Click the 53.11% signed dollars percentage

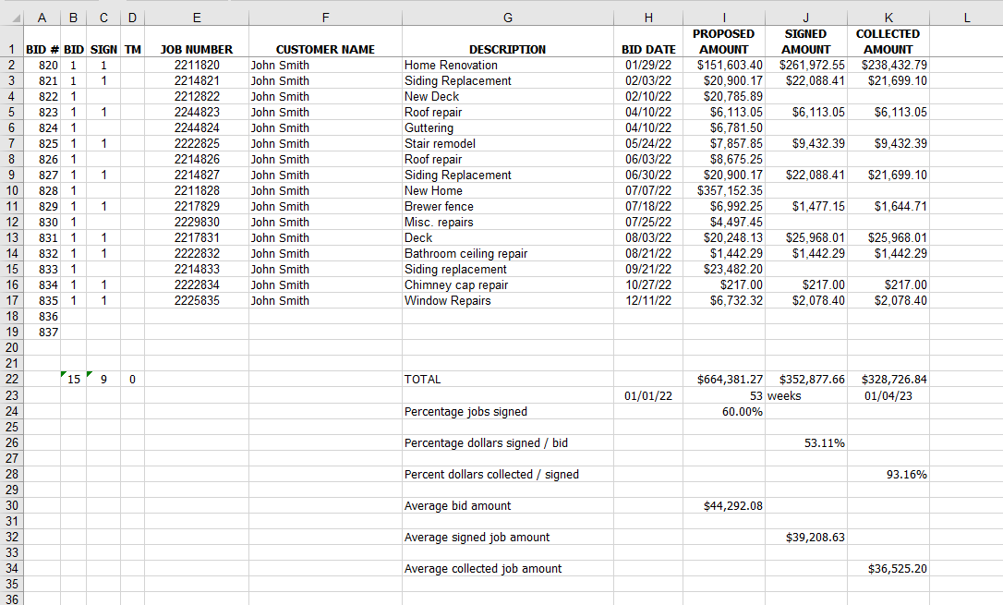click(x=805, y=442)
